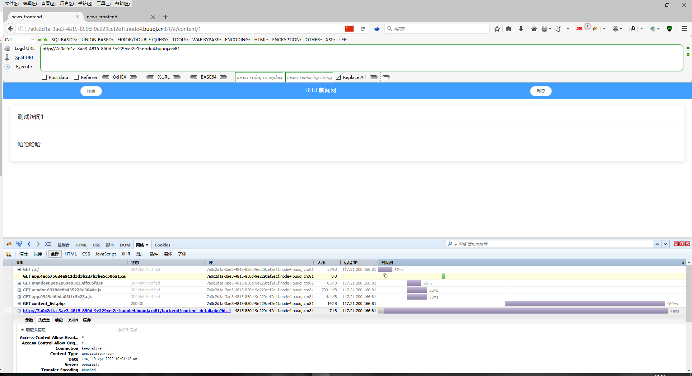Switch to the 控制台 devtools tab

point(64,245)
